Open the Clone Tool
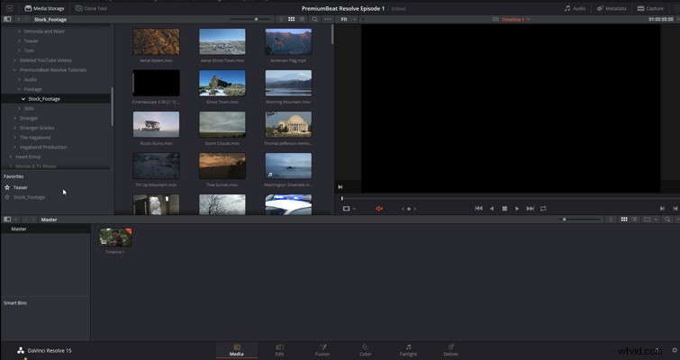 (x=91, y=8)
